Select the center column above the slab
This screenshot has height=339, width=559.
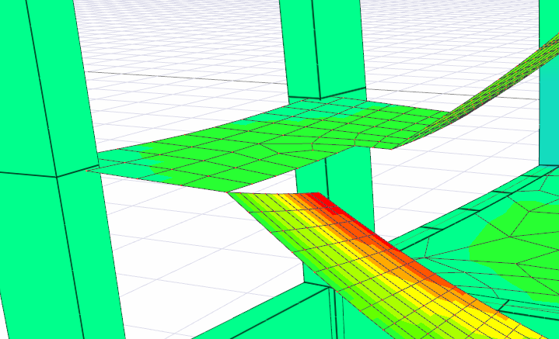click(323, 47)
